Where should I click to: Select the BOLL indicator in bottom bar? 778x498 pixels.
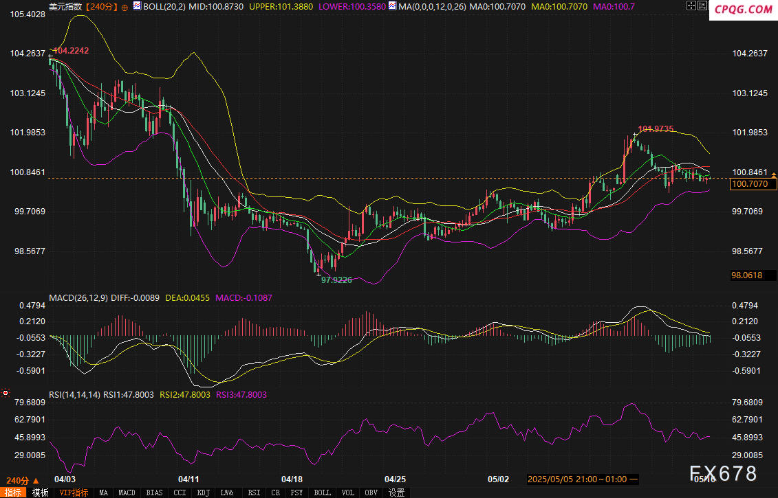322,493
